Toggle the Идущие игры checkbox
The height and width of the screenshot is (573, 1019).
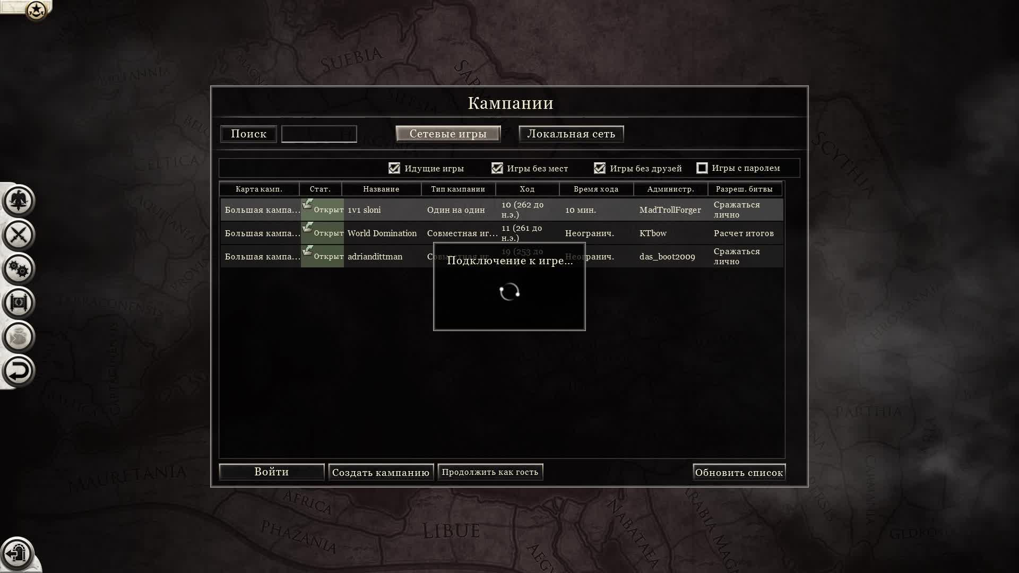(394, 168)
